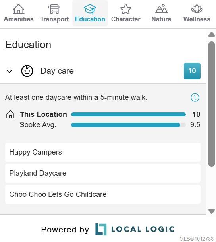Image resolution: width=216 pixels, height=242 pixels.
Task: Switch to the Transport tab label
Action: coord(54,19)
